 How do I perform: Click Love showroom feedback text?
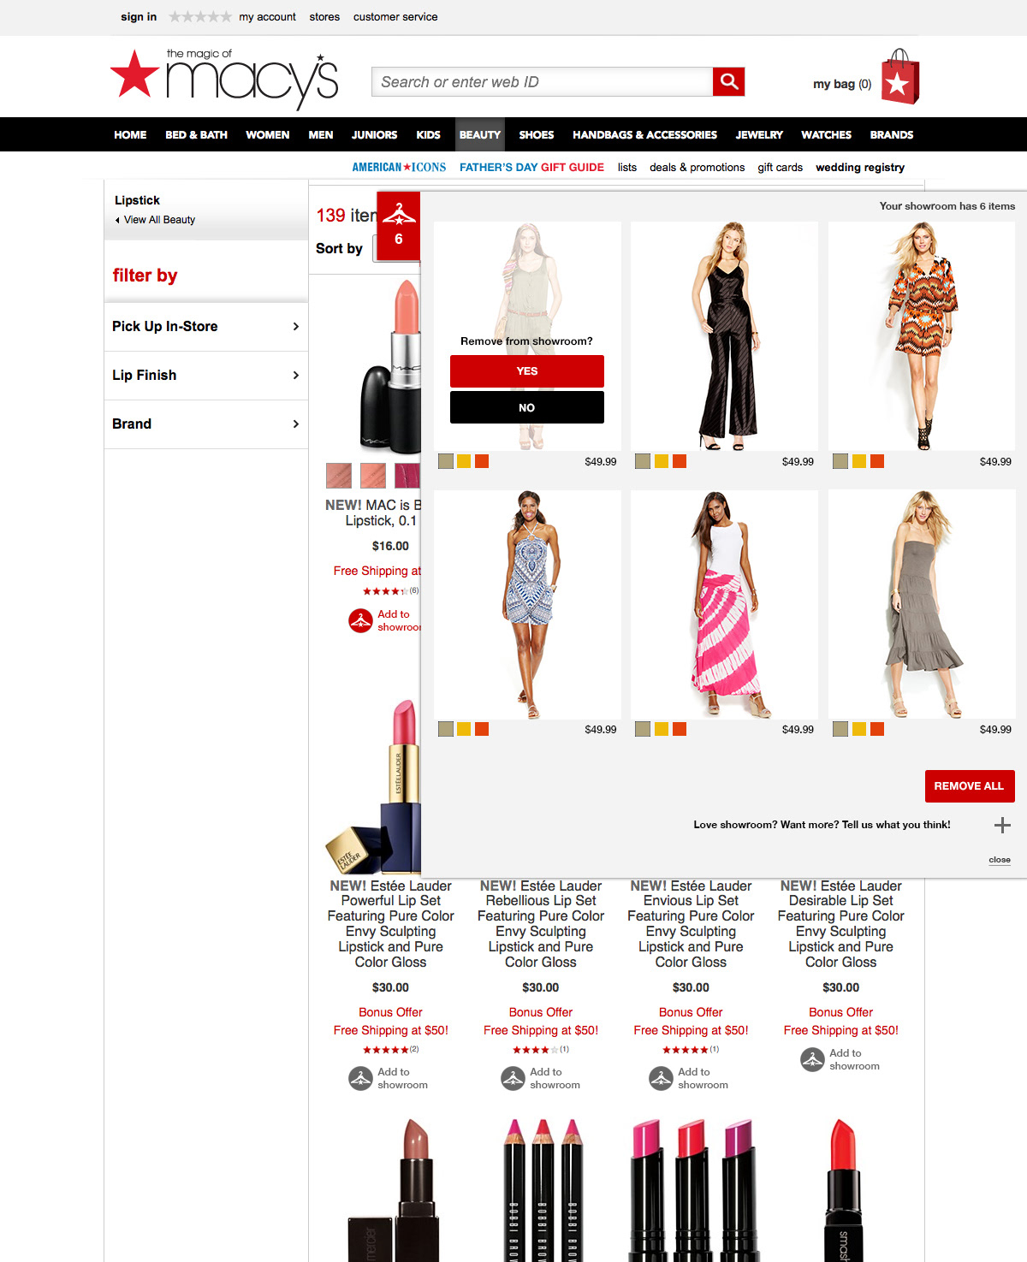pyautogui.click(x=822, y=825)
